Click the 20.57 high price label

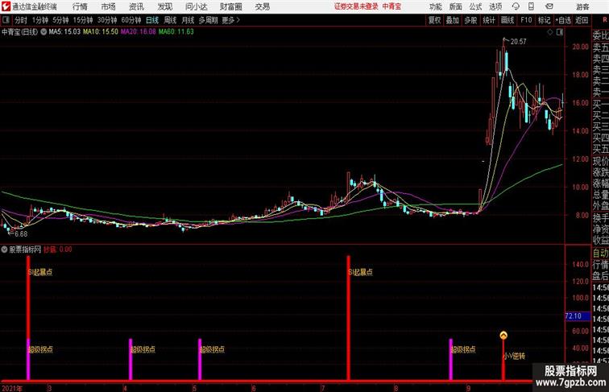point(519,42)
